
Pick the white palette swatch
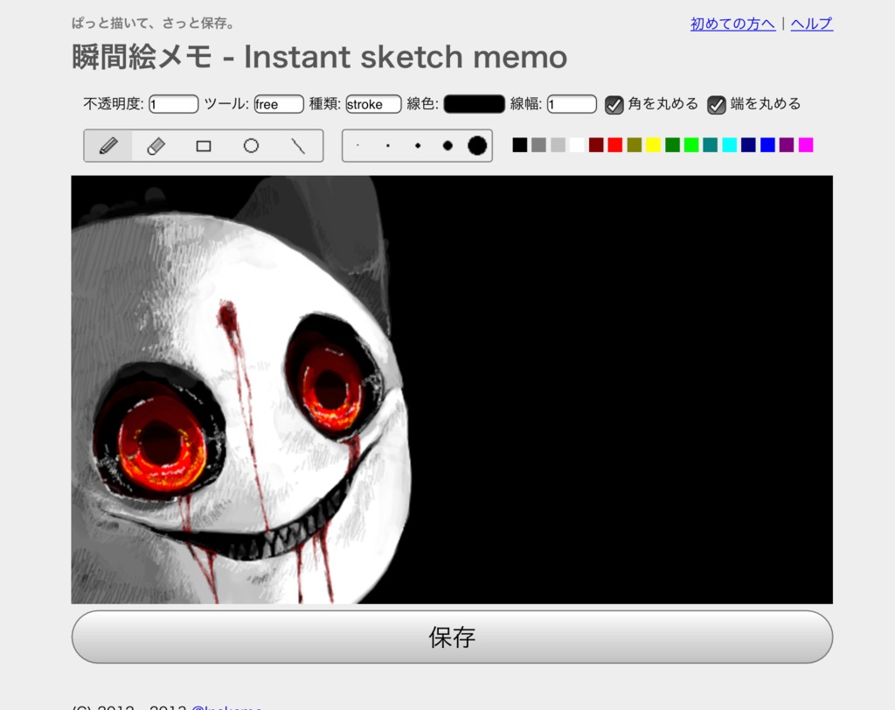coord(577,145)
